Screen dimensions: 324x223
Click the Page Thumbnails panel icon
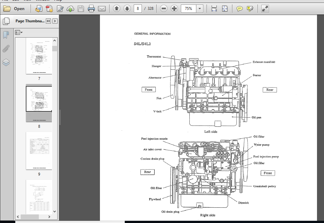pos(6,21)
